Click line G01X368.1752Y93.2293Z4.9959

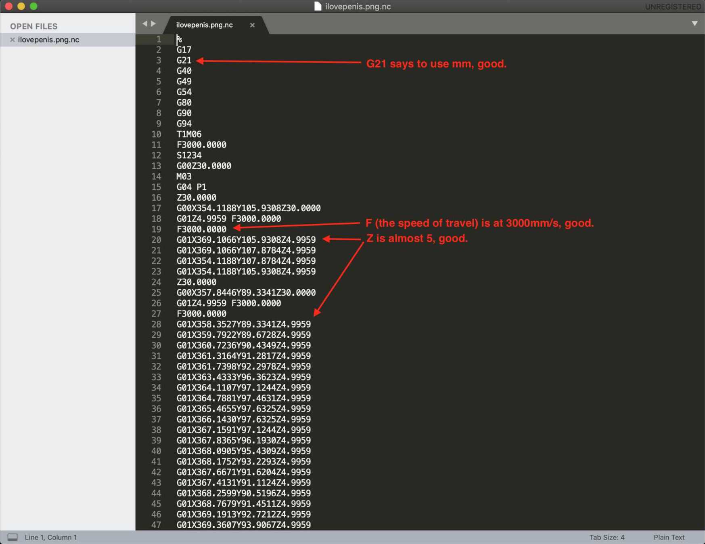pyautogui.click(x=244, y=461)
